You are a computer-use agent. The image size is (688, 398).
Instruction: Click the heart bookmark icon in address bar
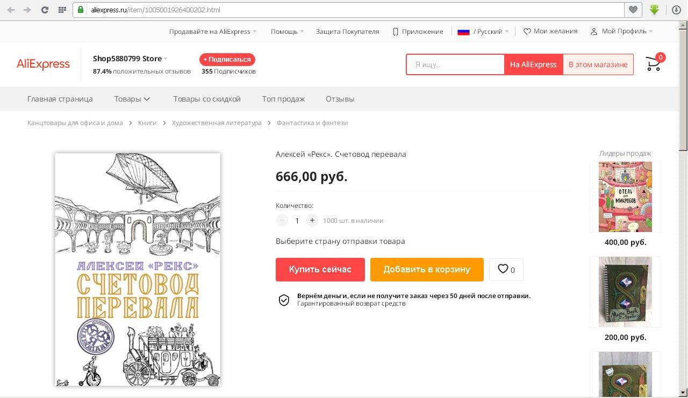(x=633, y=10)
